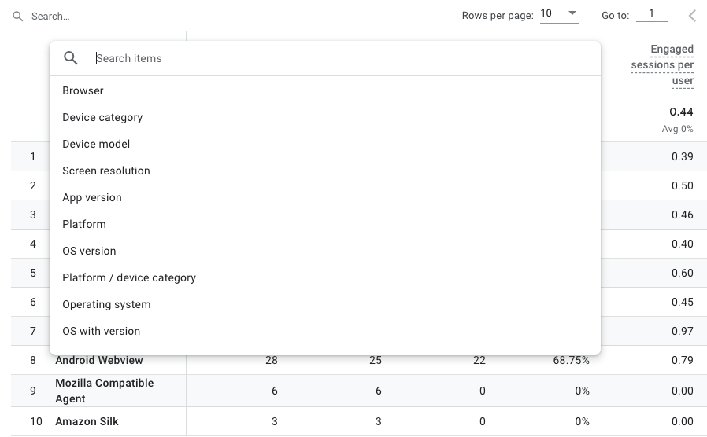The image size is (707, 437).
Task: Pick OS with version option
Action: coord(102,331)
